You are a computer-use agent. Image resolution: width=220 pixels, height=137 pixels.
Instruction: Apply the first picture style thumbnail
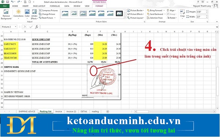coord(65,13)
